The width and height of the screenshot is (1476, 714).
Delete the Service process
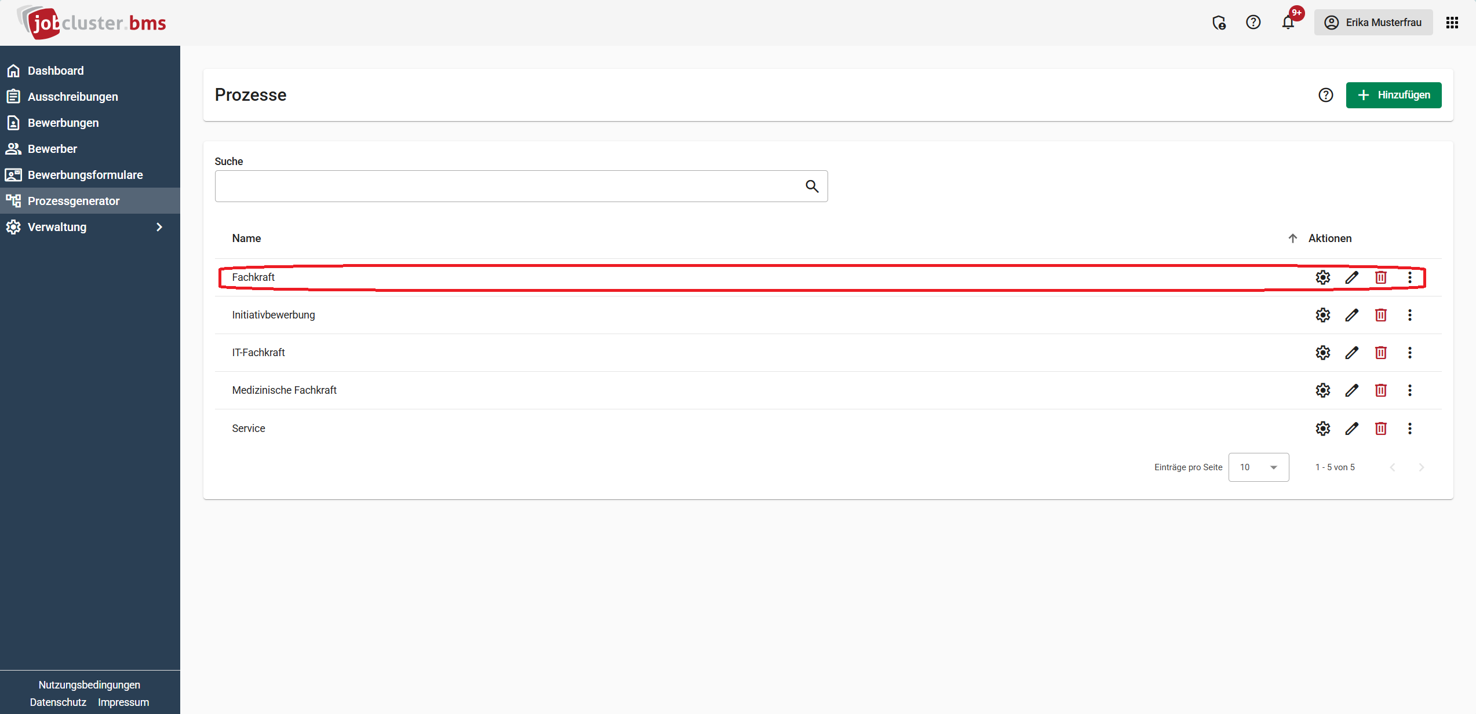click(x=1380, y=429)
